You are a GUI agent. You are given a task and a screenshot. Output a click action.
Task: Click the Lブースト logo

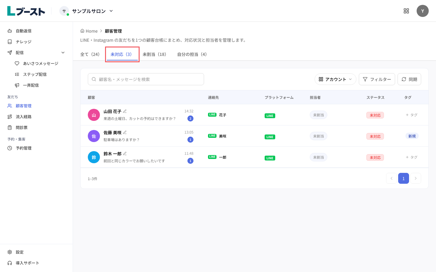(26, 11)
